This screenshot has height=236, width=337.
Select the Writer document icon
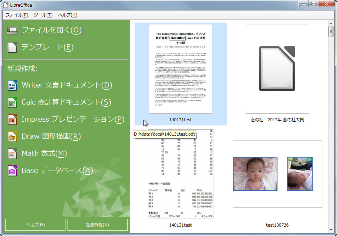[x=12, y=85]
